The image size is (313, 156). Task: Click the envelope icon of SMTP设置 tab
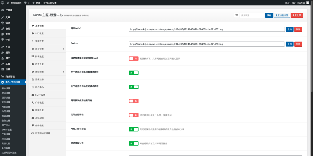pyautogui.click(x=33, y=95)
